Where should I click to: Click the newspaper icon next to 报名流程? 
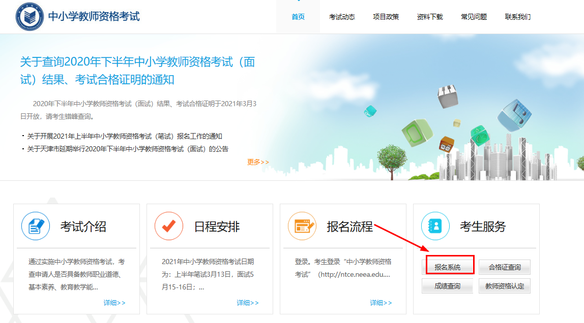(302, 227)
